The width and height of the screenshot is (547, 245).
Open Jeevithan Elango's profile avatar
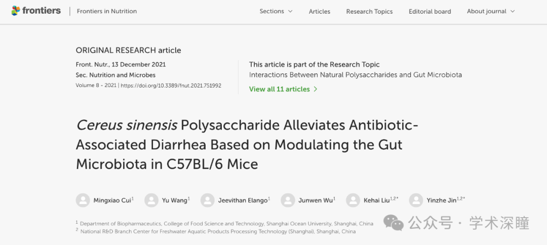coord(208,200)
